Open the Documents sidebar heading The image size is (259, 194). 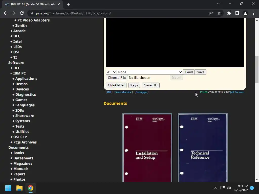pyautogui.click(x=18, y=148)
